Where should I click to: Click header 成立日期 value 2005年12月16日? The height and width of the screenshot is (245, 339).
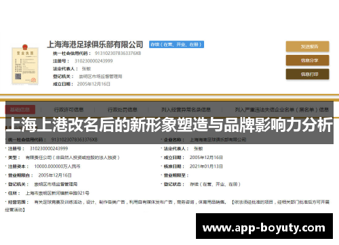(x=94, y=84)
